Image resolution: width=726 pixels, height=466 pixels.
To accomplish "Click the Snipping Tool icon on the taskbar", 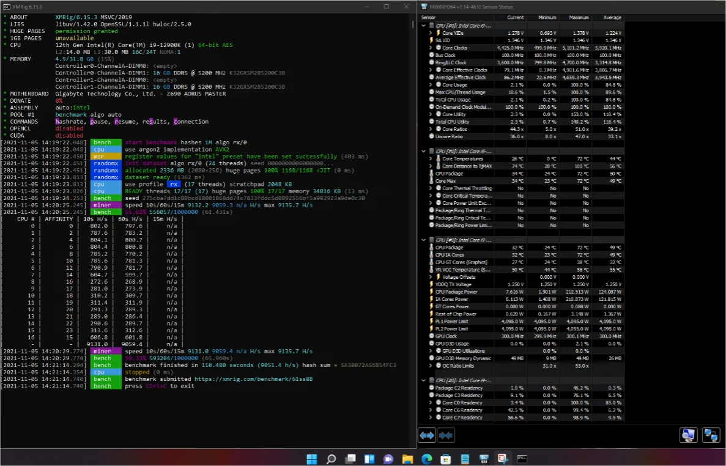I will coord(502,459).
